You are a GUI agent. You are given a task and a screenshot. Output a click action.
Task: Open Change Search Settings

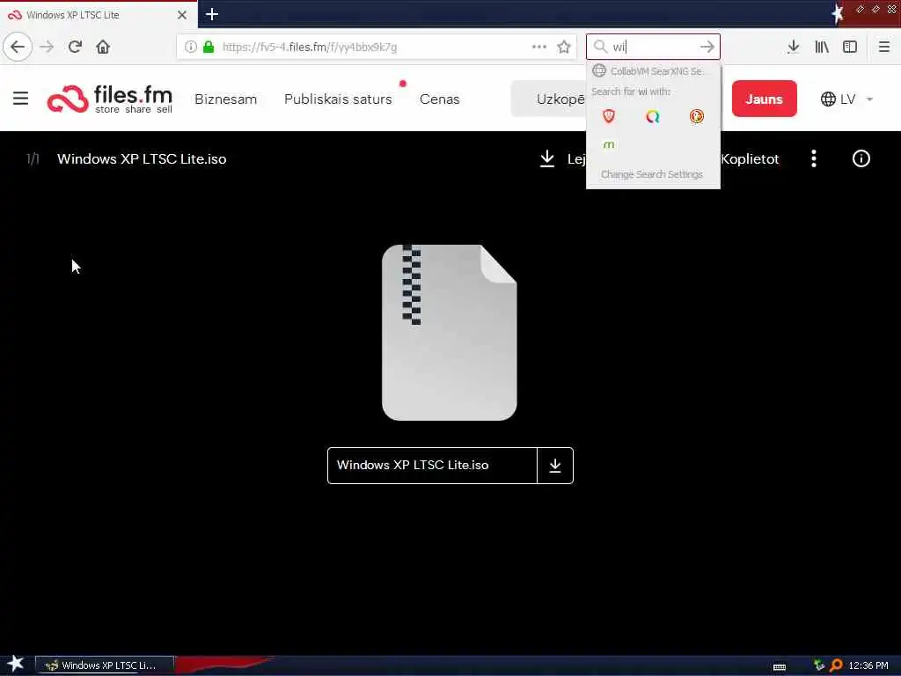click(x=652, y=174)
